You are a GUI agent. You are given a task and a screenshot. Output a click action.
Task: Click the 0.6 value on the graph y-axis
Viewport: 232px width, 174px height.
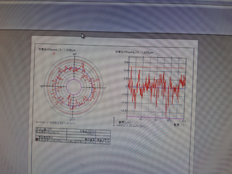click(126, 62)
